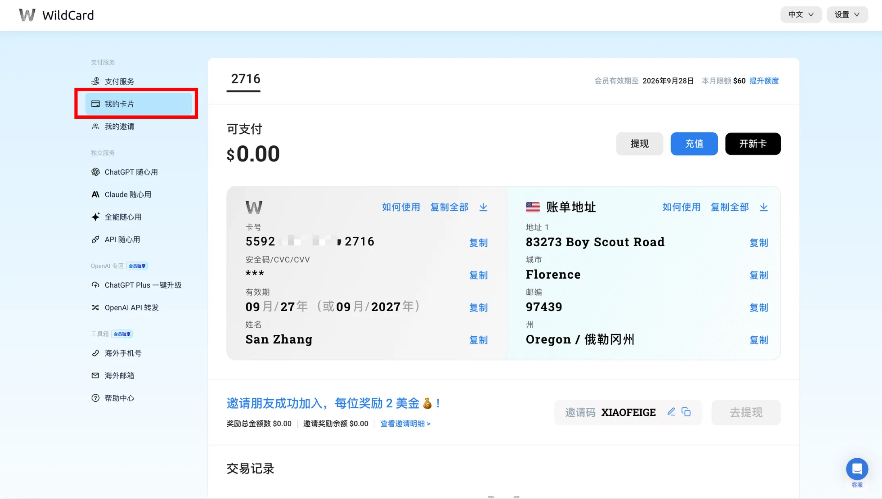Expand the 设置 settings dropdown
882x499 pixels.
click(846, 15)
